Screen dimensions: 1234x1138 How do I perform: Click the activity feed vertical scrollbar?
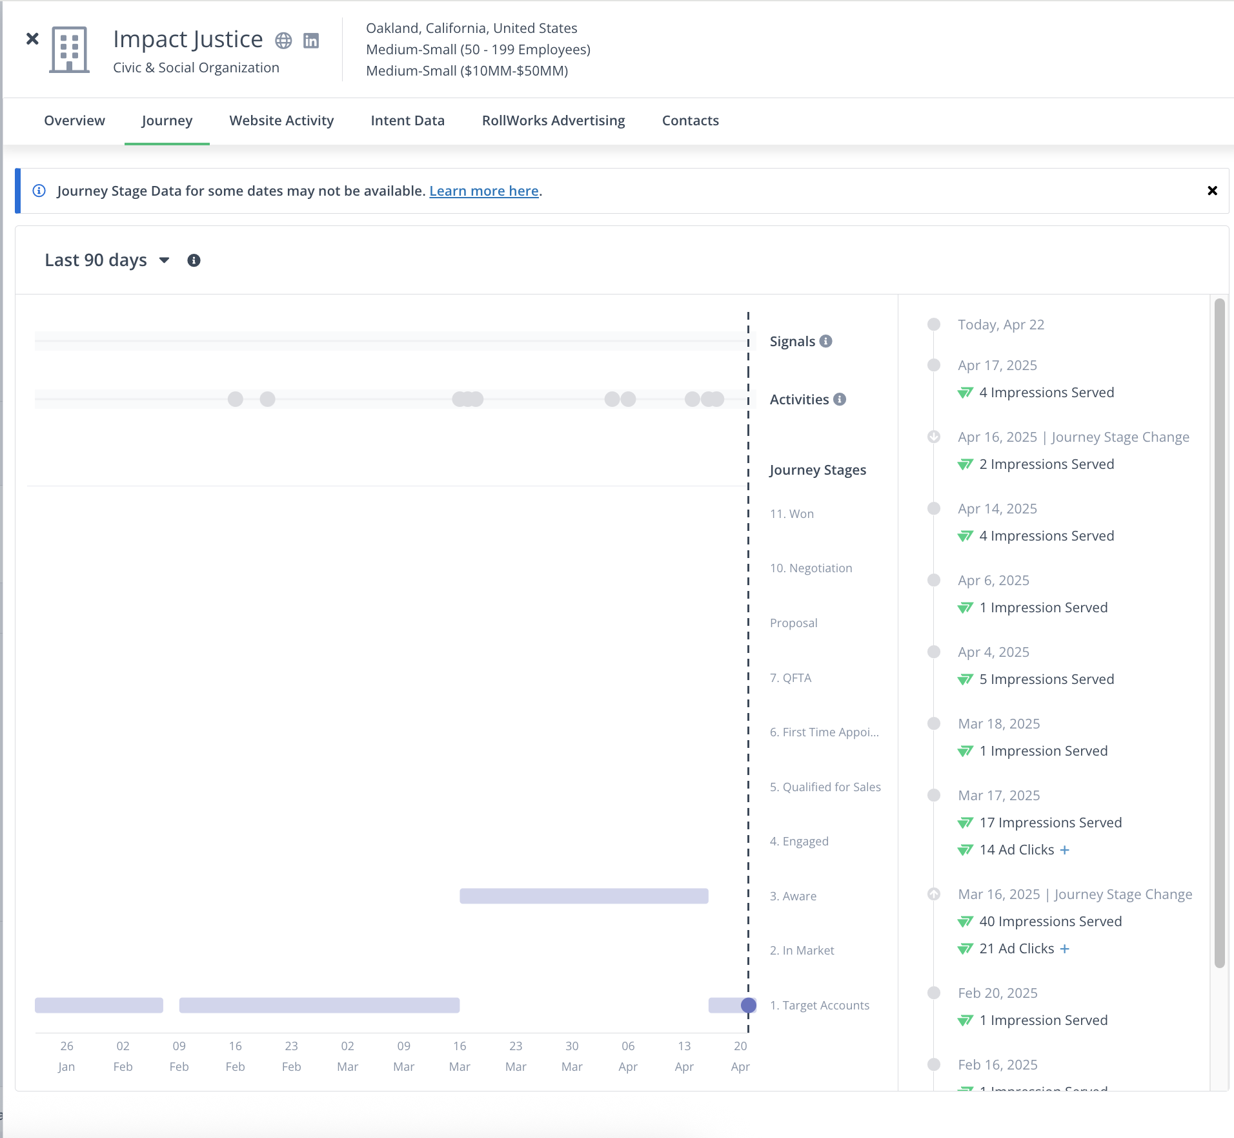point(1219,633)
